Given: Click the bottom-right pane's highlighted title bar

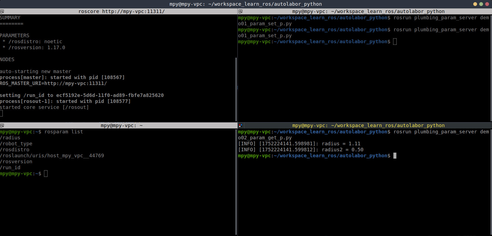Looking at the screenshot, I should point(368,125).
